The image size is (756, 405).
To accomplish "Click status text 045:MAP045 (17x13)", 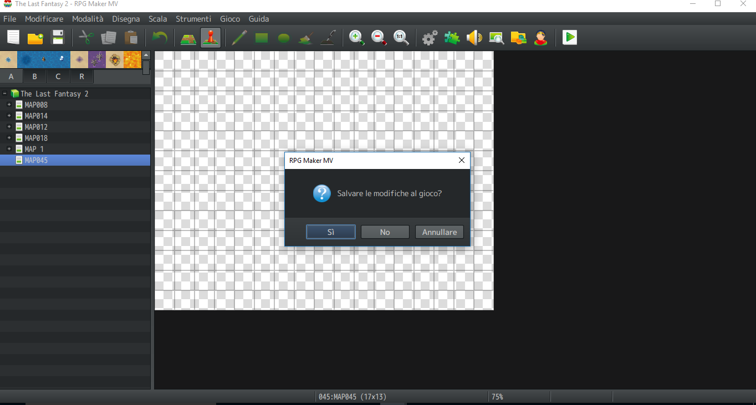I will pyautogui.click(x=353, y=397).
